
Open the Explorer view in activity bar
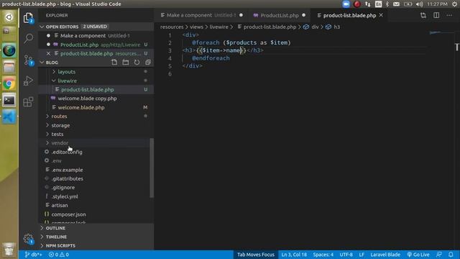(x=28, y=18)
